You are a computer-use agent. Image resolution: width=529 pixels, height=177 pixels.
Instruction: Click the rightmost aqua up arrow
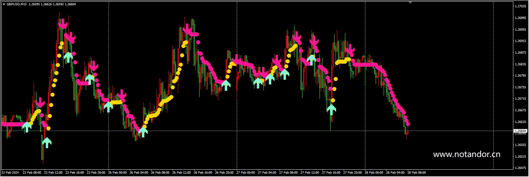click(331, 109)
